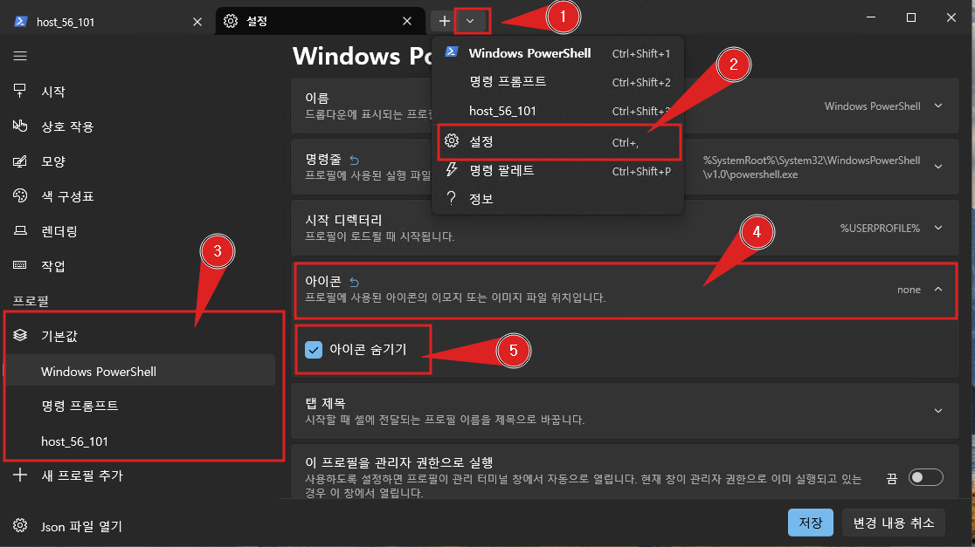The image size is (975, 547).
Task: Select host_56_101 in dropdown menu
Action: point(557,111)
